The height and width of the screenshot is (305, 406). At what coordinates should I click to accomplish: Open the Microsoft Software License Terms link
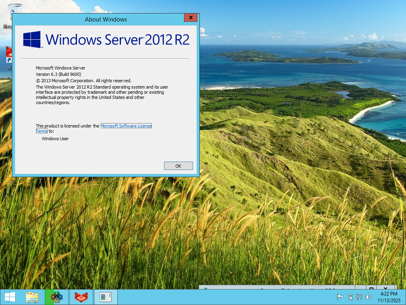click(126, 126)
